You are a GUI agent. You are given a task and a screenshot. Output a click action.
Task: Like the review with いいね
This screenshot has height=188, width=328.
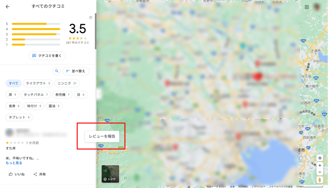(x=16, y=174)
